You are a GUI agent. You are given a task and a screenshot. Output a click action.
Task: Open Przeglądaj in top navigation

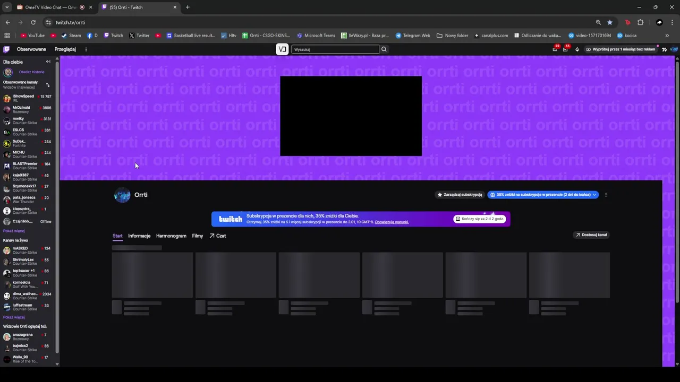[65, 49]
